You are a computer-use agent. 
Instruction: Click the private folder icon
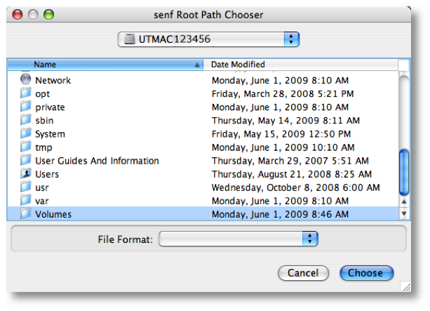coord(25,107)
